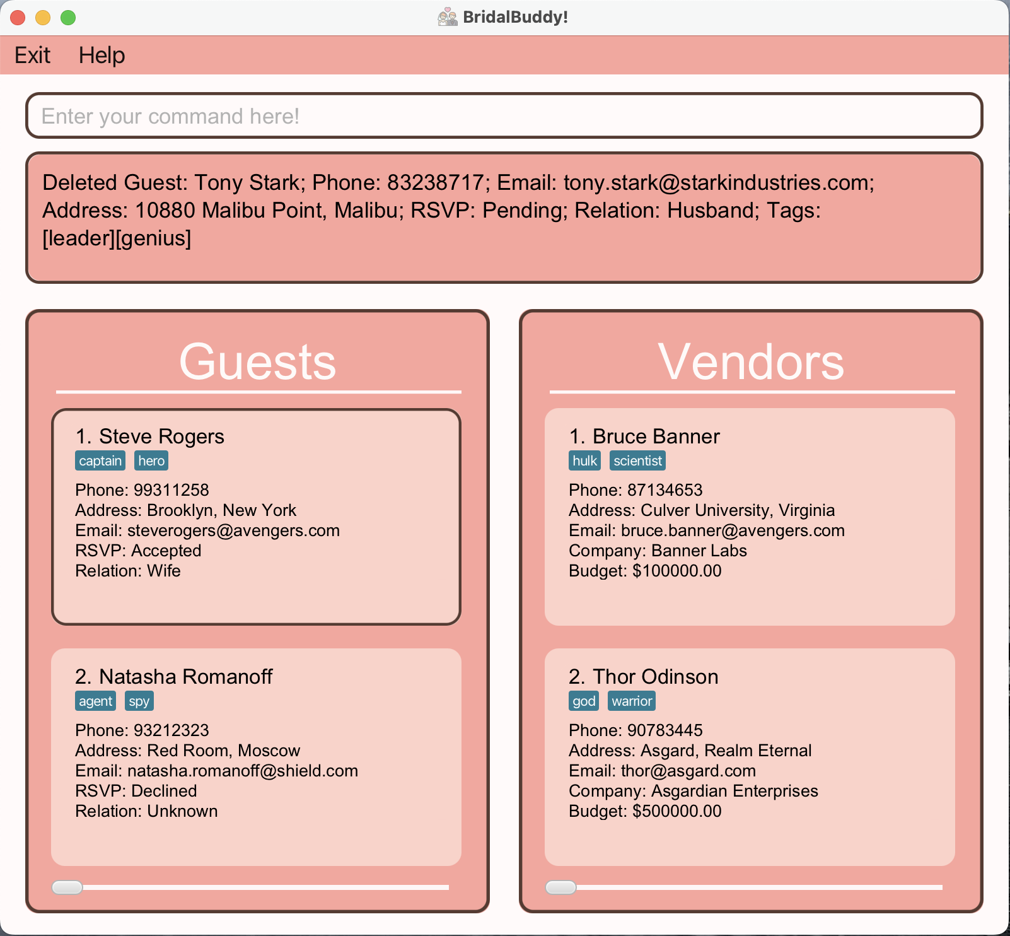Open the Help menu
Image resolution: width=1010 pixels, height=936 pixels.
tap(102, 56)
